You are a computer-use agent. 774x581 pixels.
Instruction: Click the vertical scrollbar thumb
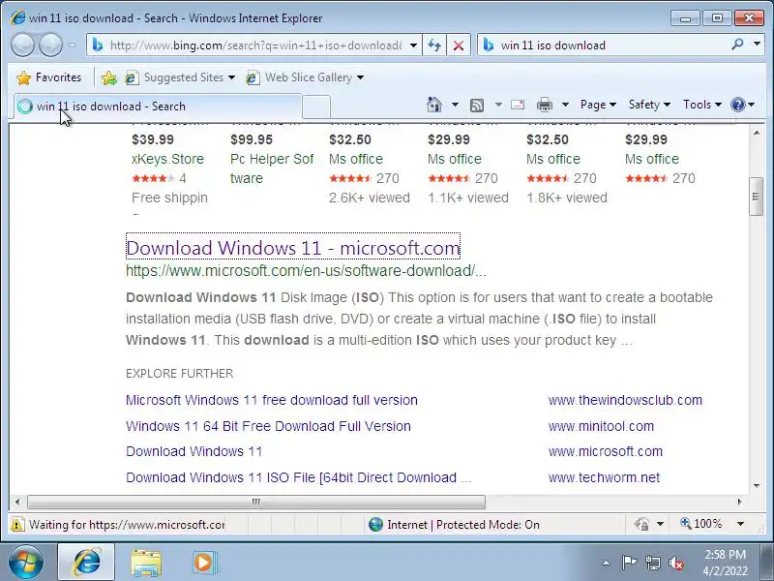tap(756, 197)
